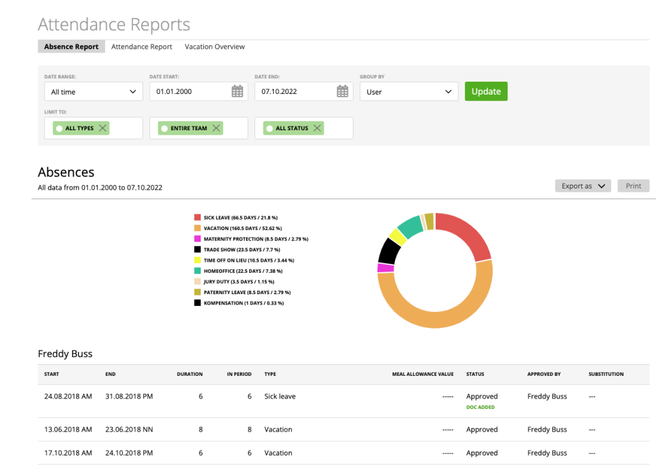Click the Vacation 160.5 days legend label
Screen dimensions: 663x473
point(243,228)
